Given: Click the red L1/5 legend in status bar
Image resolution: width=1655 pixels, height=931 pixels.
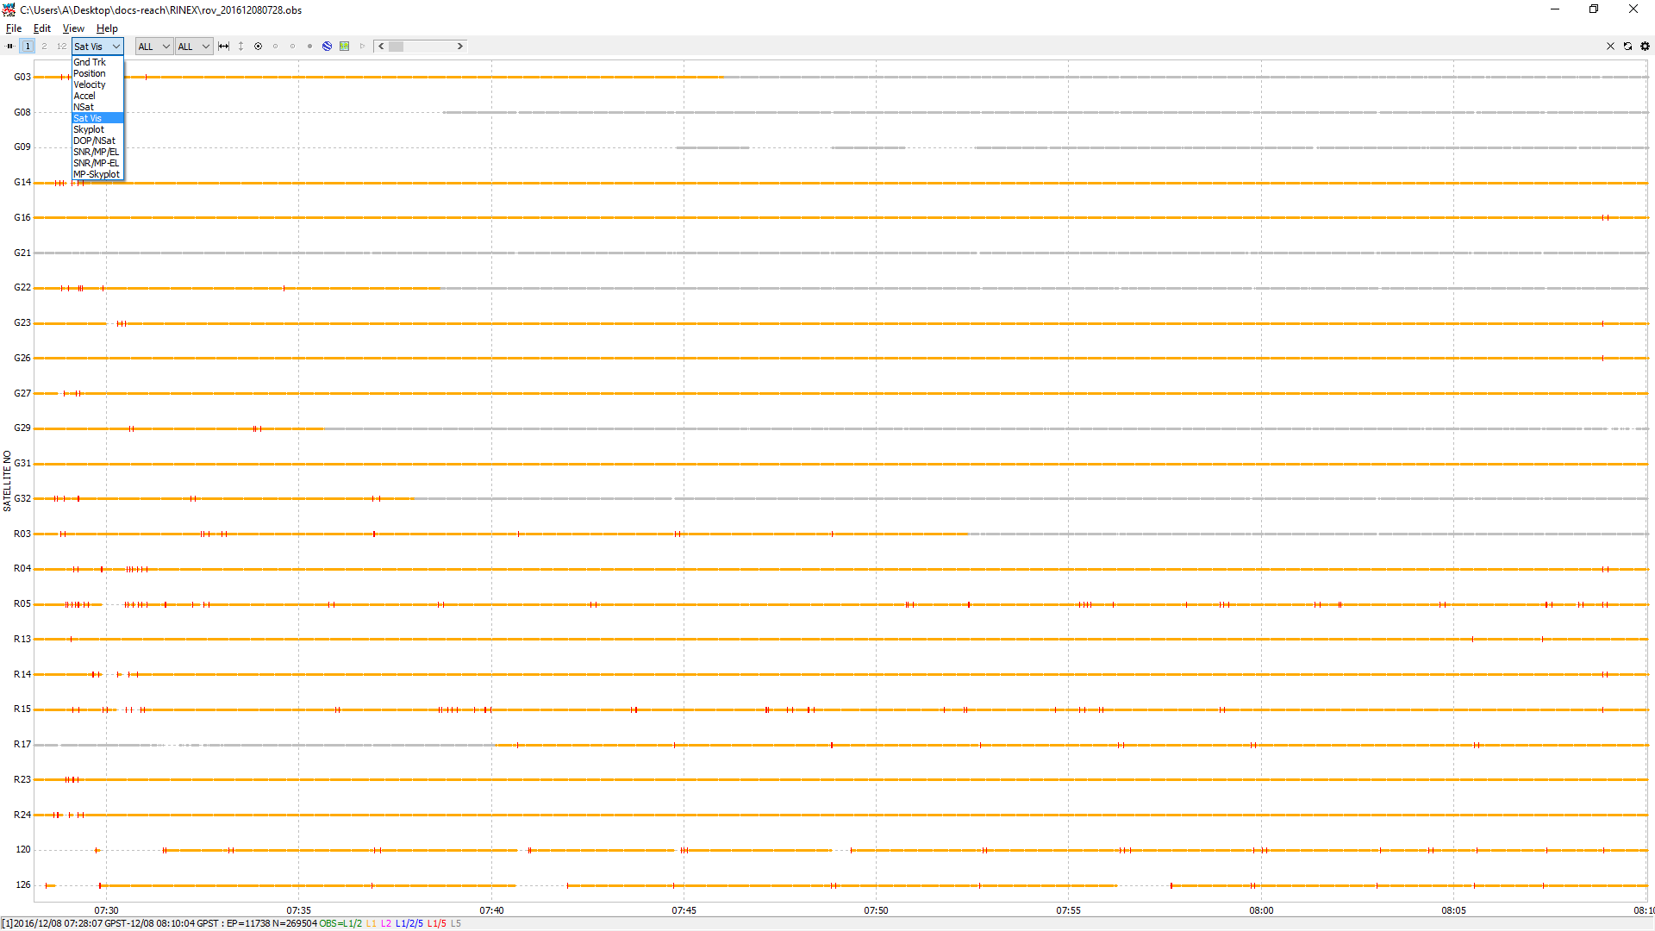Looking at the screenshot, I should (437, 923).
